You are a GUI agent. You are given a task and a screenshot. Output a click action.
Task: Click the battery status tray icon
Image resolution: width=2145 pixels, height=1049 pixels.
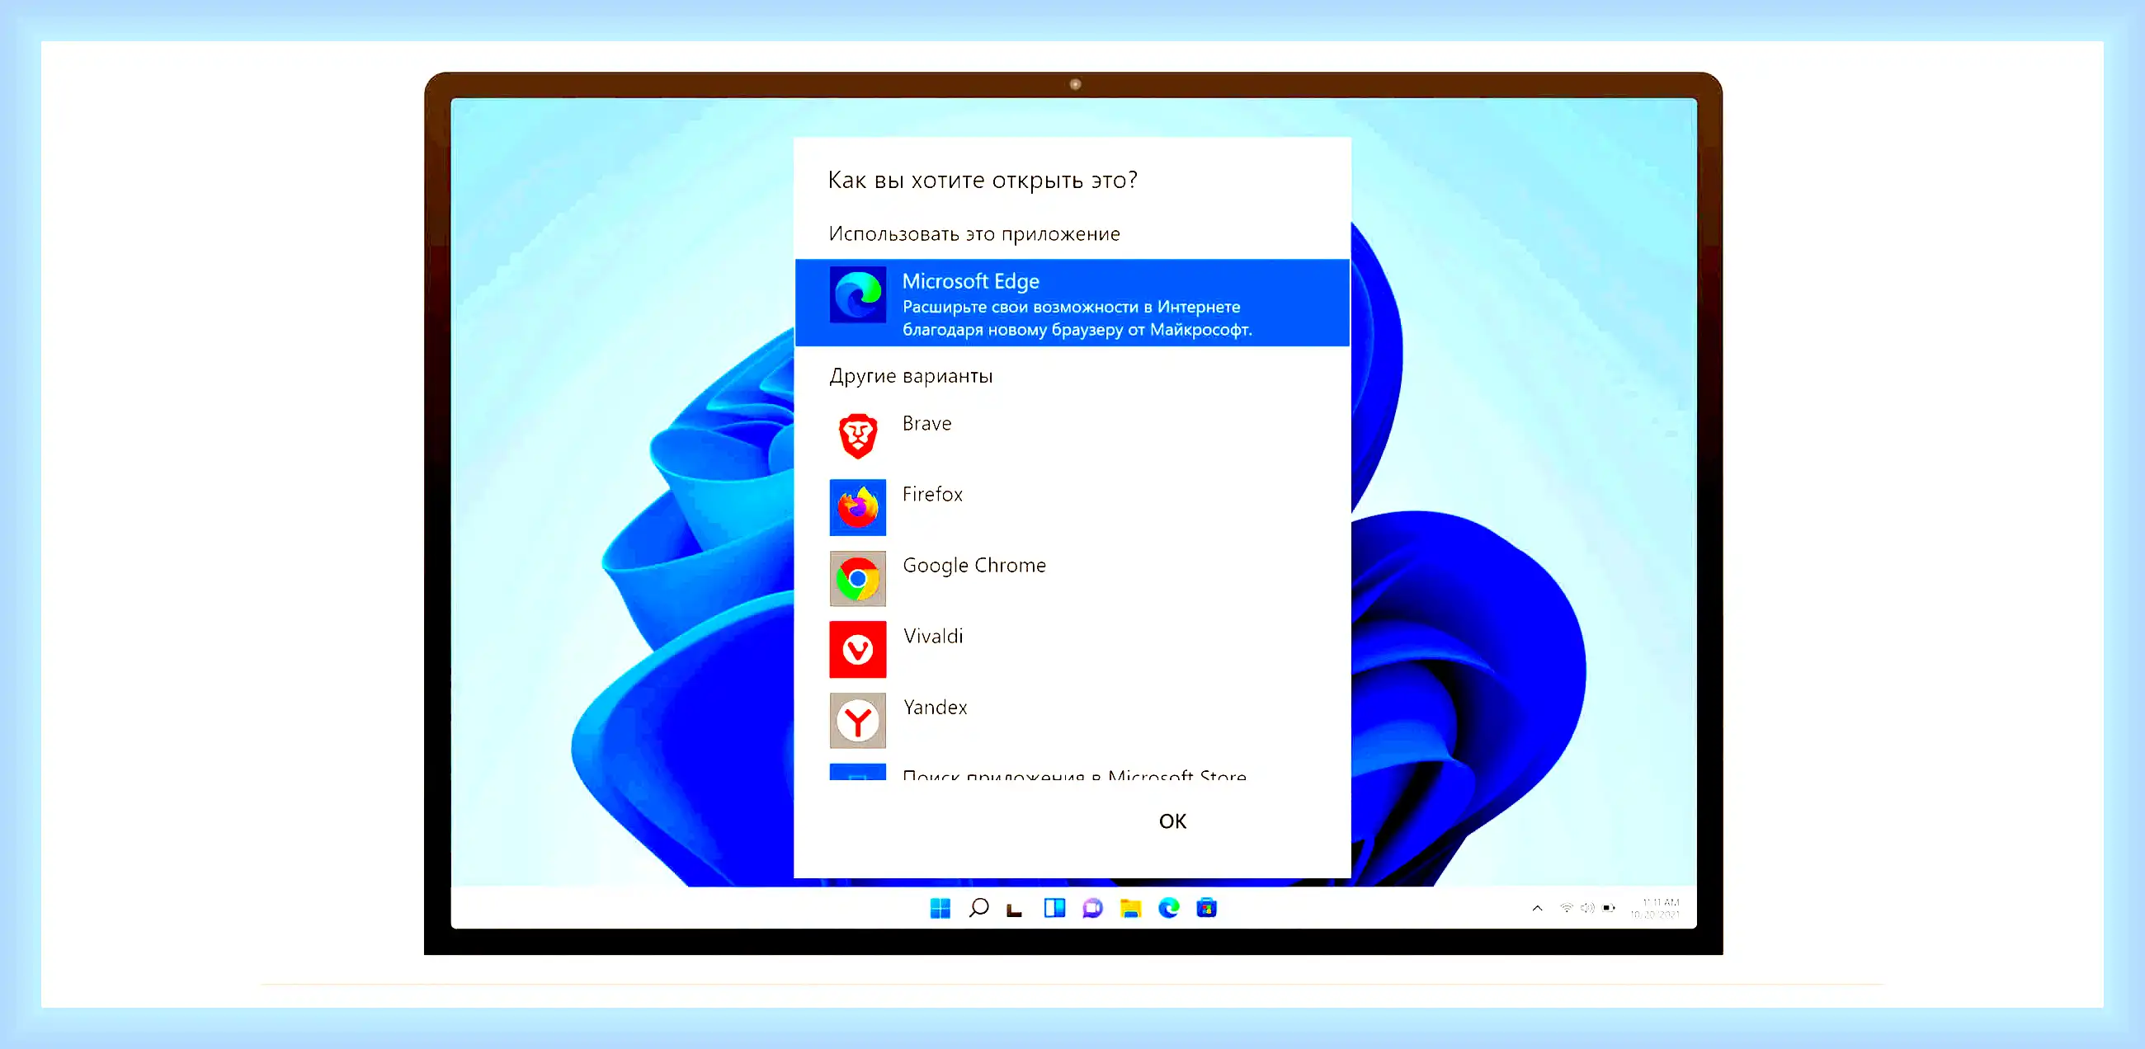[x=1609, y=907]
